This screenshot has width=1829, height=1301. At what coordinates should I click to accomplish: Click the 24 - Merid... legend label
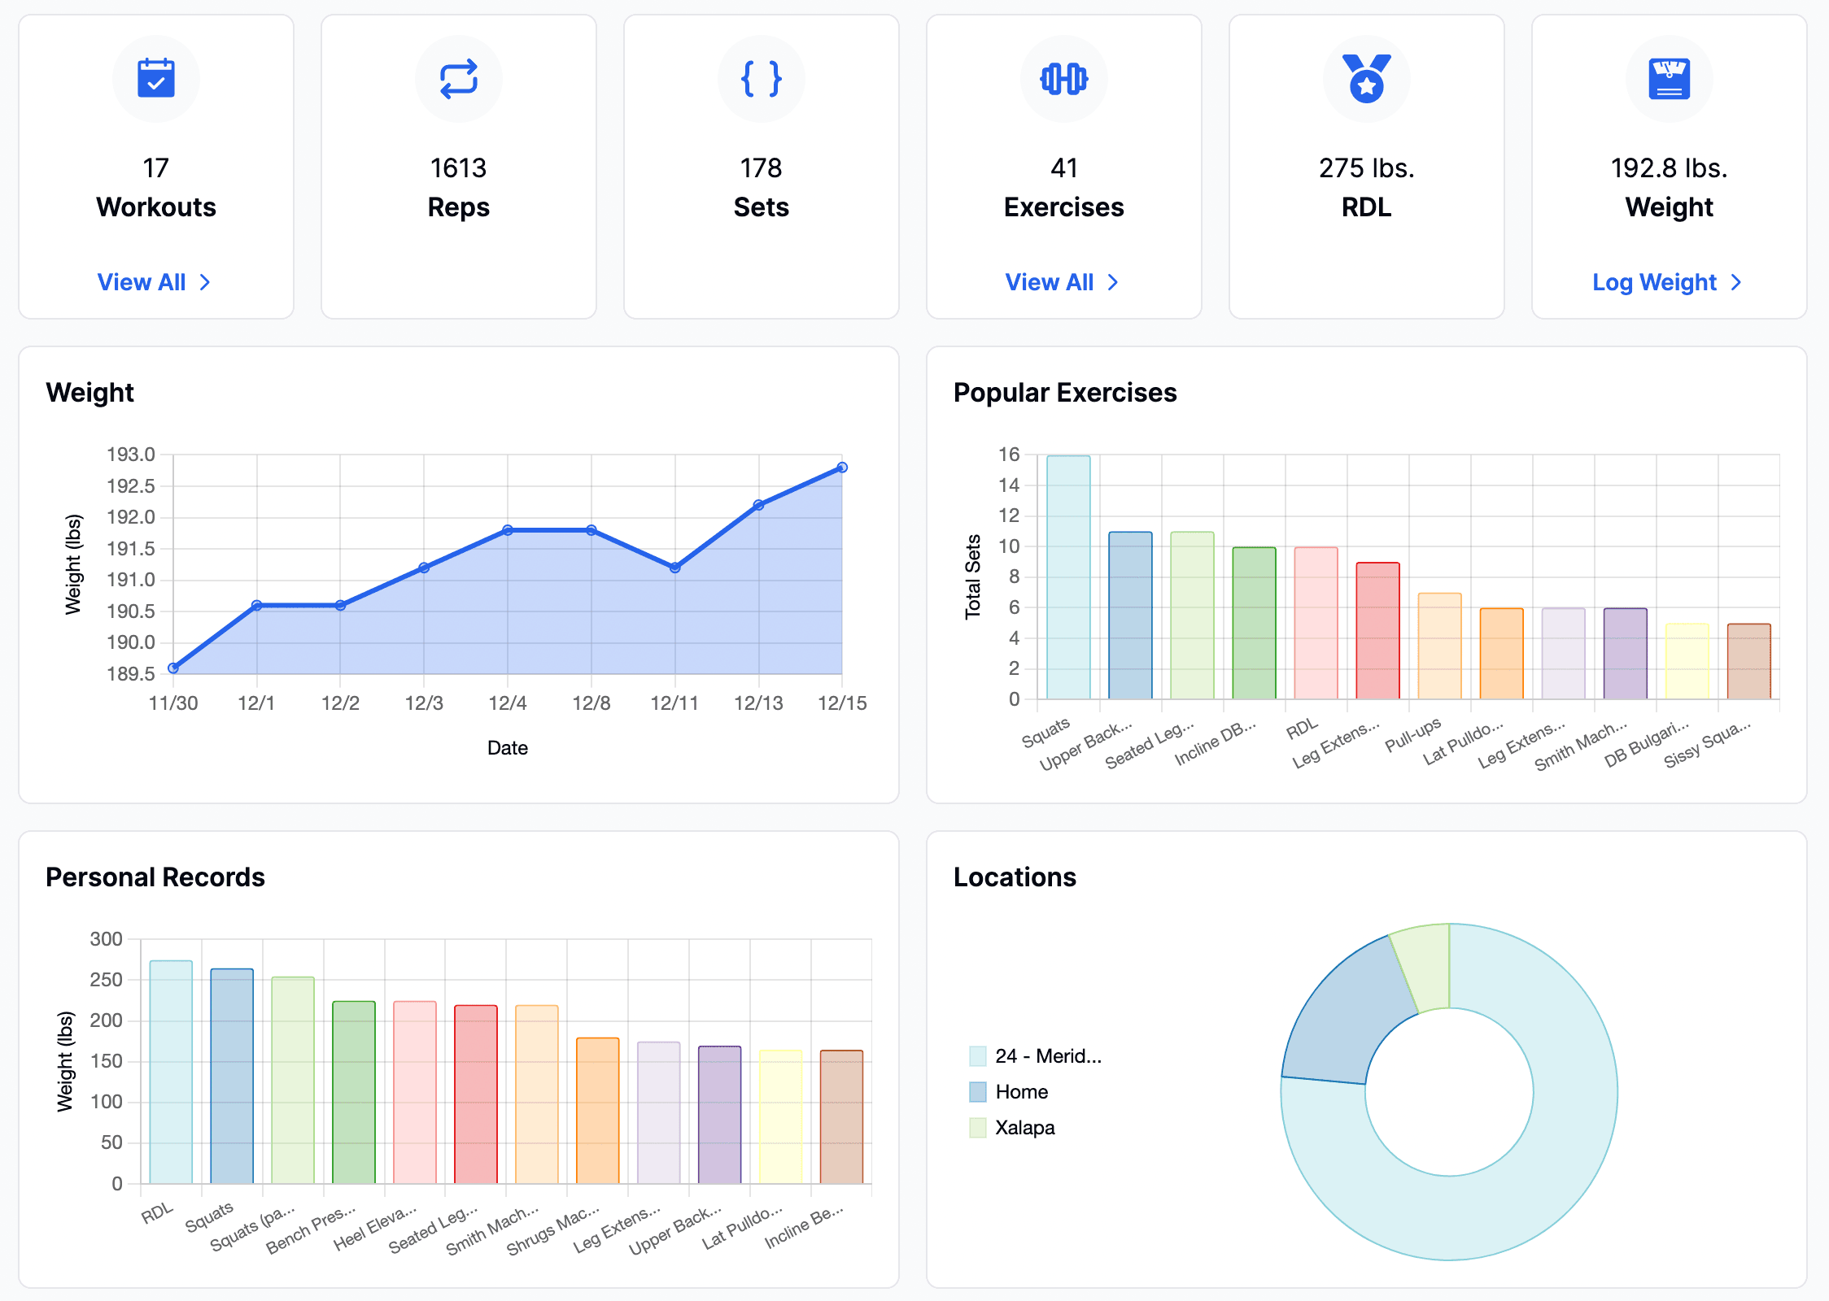tap(1049, 1056)
